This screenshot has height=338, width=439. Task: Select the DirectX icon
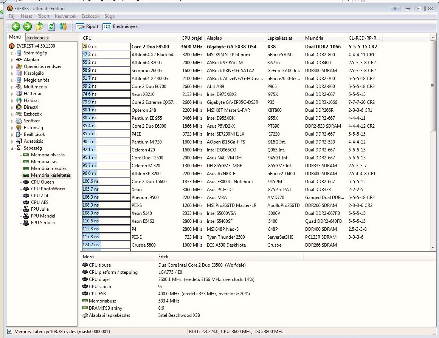click(19, 107)
